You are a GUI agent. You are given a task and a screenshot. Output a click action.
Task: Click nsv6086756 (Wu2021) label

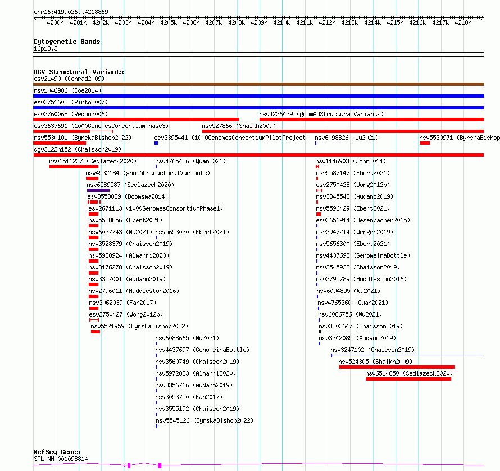click(x=350, y=314)
